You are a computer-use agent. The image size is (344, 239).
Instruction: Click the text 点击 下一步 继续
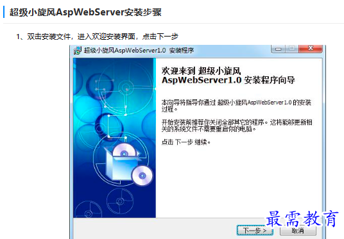tap(186, 142)
